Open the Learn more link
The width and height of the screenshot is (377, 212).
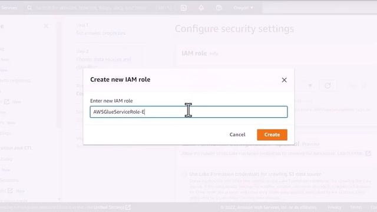tap(350, 153)
